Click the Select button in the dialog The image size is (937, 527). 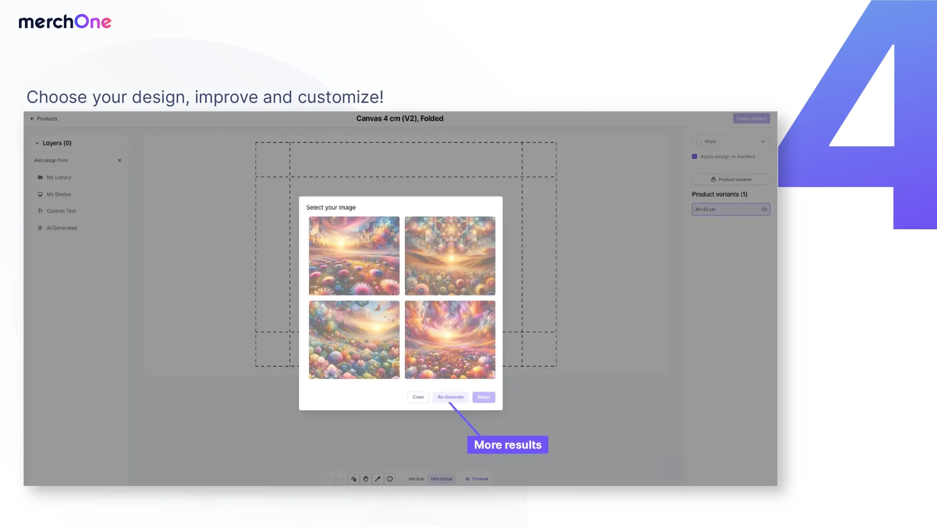click(x=484, y=397)
